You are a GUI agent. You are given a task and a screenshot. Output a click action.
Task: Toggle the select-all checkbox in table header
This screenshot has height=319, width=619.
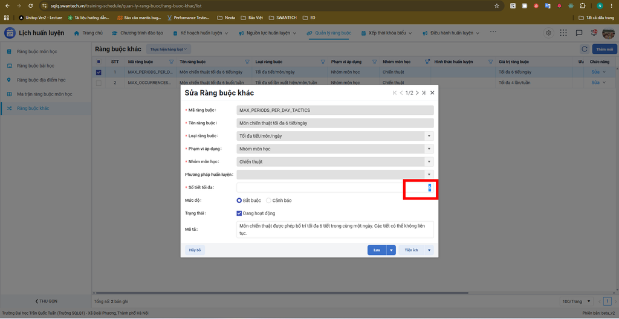pyautogui.click(x=99, y=62)
